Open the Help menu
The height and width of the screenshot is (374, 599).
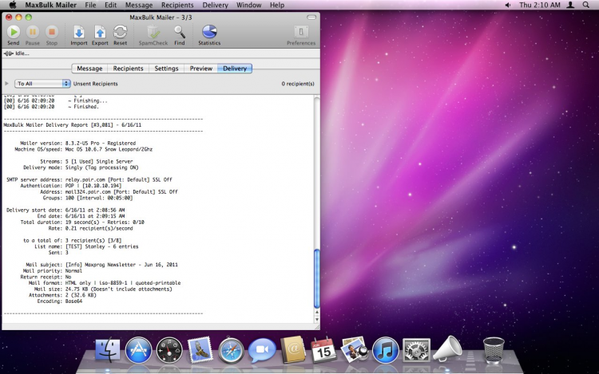pos(277,5)
